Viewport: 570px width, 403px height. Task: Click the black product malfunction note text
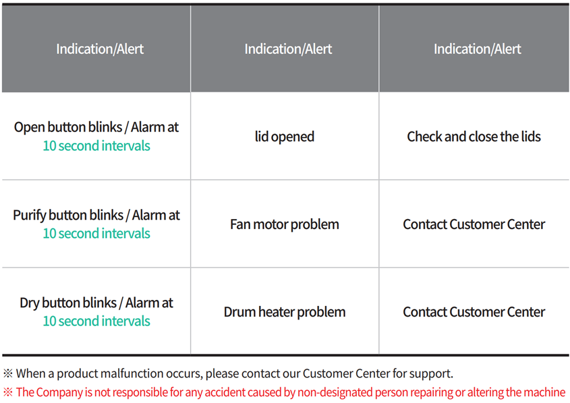(x=235, y=373)
